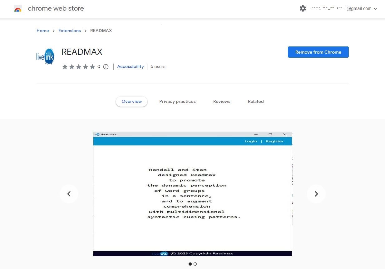Open the Related tab
Screen dimensions: 385x269
pos(255,101)
